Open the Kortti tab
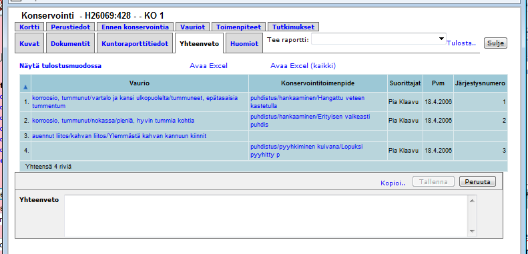Screen dimensions: 528x254 pos(29,27)
